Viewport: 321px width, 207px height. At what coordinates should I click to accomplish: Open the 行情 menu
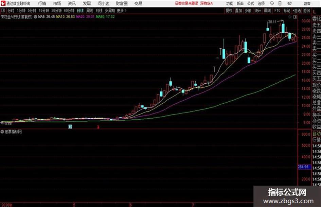click(x=42, y=3)
